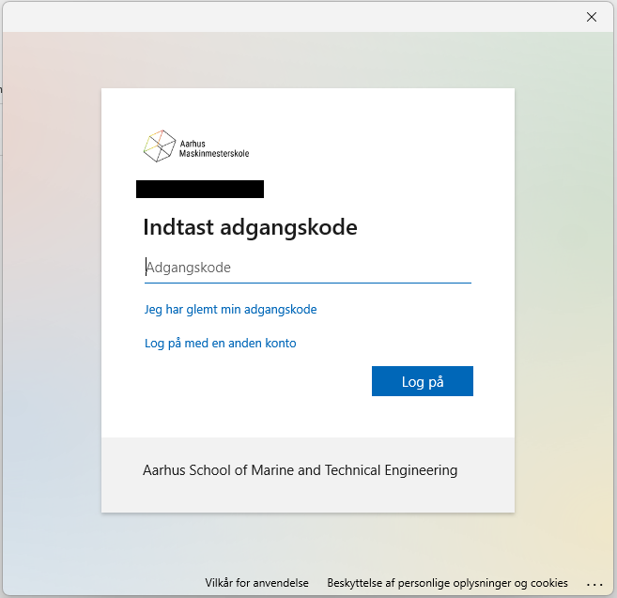Open the Vilkår for anvendelse link
Viewport: 617px width, 598px height.
[256, 583]
